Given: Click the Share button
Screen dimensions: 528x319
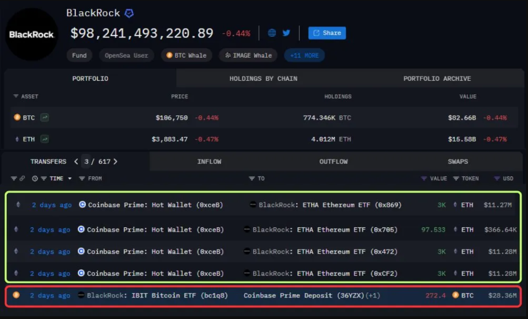Looking at the screenshot, I should click(x=327, y=33).
